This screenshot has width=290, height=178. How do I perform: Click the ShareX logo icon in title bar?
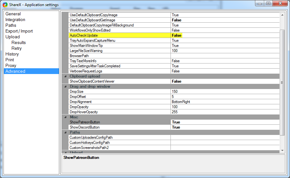(x=5, y=5)
